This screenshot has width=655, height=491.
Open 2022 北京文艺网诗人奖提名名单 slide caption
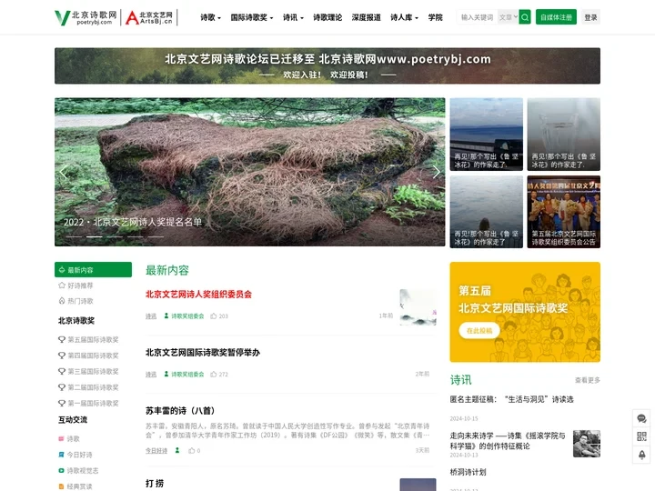click(x=133, y=222)
